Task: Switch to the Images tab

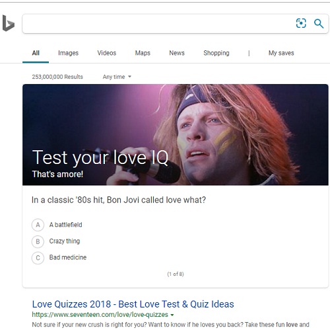Action: click(68, 53)
